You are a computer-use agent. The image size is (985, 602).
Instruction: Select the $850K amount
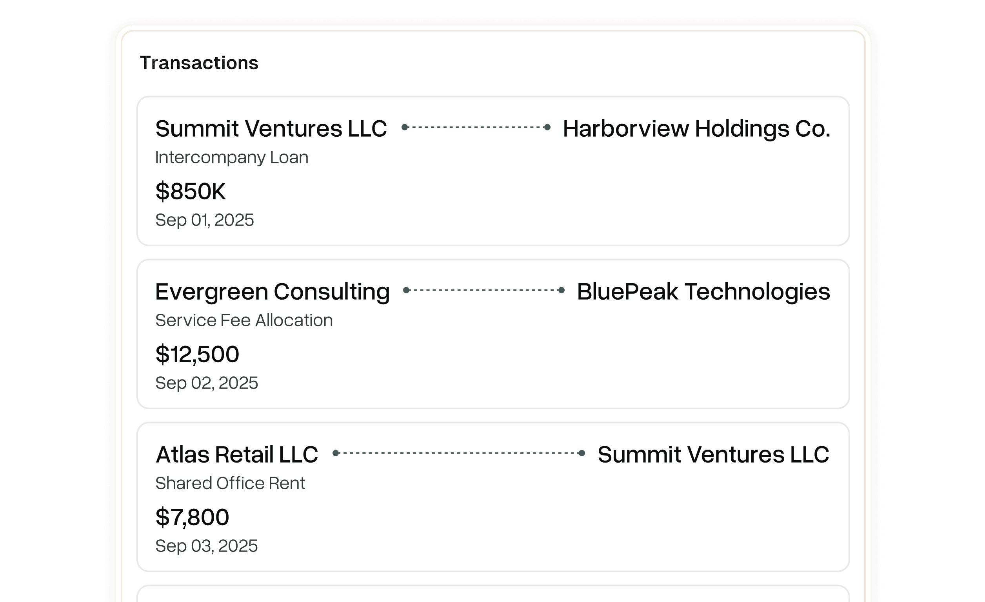click(190, 191)
